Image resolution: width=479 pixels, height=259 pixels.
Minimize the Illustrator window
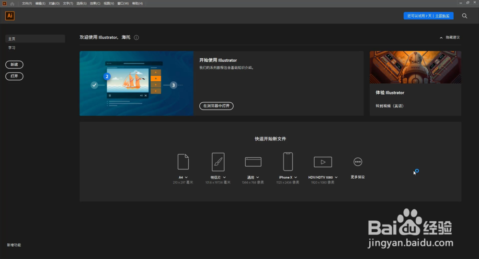461,3
